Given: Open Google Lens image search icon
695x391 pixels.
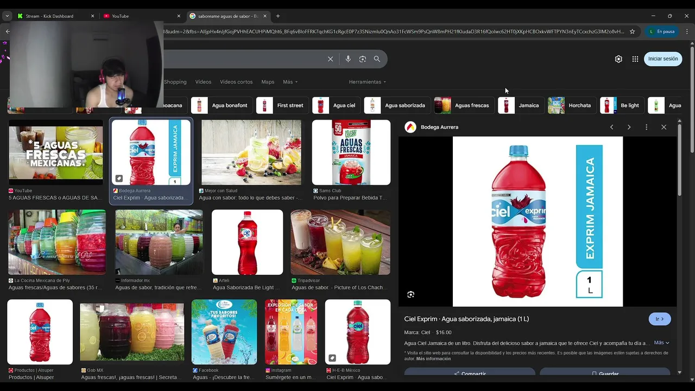Looking at the screenshot, I should 363,59.
